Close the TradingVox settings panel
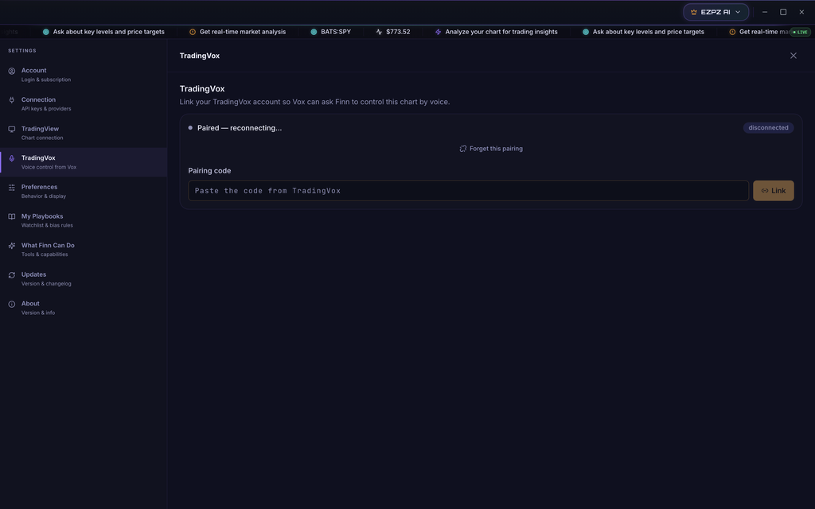The height and width of the screenshot is (509, 815). click(x=794, y=56)
